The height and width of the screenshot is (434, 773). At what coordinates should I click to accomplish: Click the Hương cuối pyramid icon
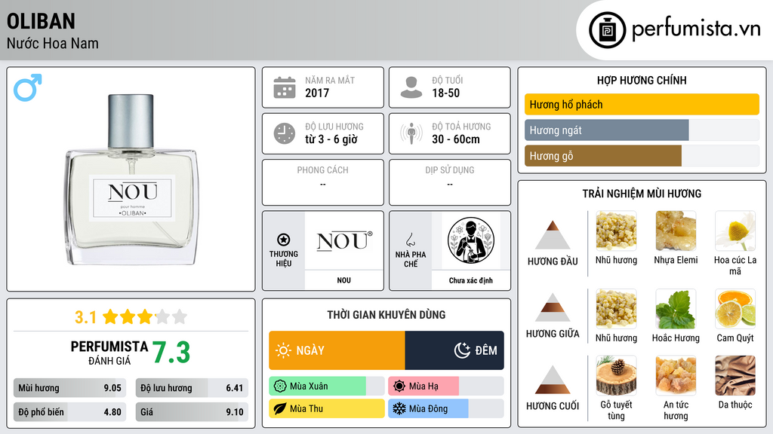(x=553, y=380)
